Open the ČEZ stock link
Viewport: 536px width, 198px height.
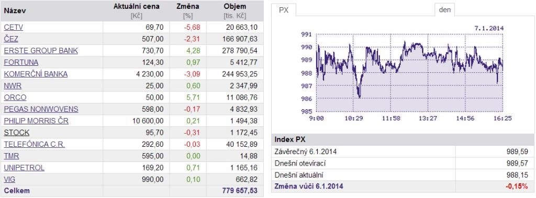[11, 39]
